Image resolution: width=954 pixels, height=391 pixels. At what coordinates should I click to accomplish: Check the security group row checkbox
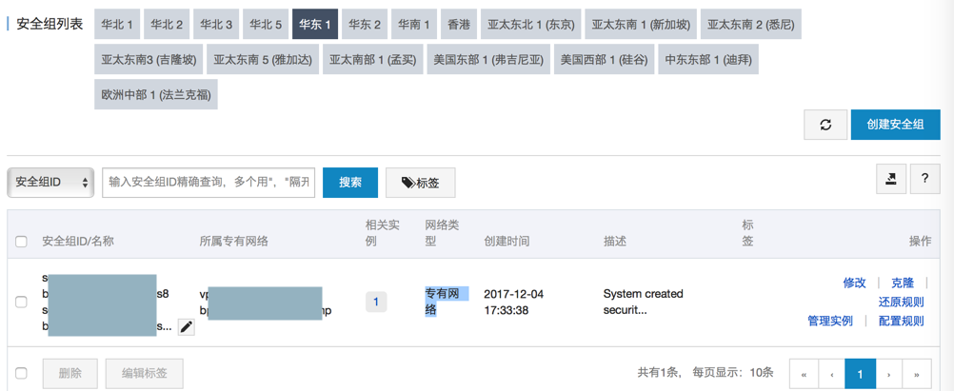click(x=22, y=302)
